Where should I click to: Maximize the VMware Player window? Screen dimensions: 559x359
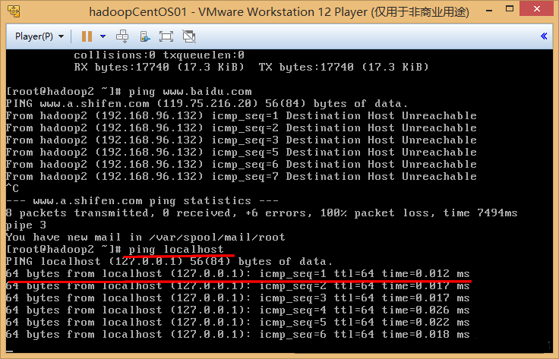[x=510, y=9]
